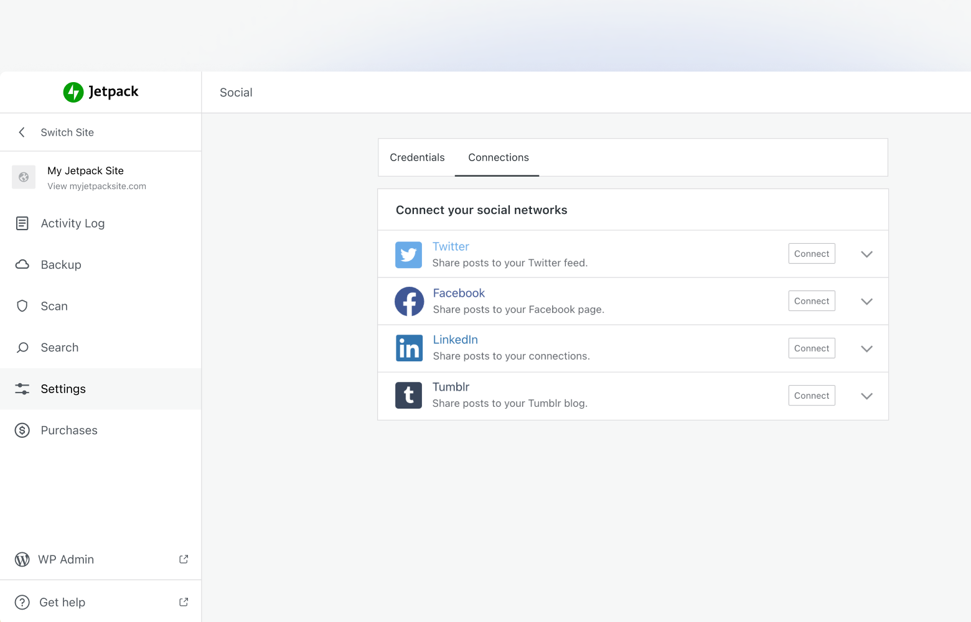Click the Backup cloud icon
This screenshot has width=971, height=622.
tap(22, 264)
